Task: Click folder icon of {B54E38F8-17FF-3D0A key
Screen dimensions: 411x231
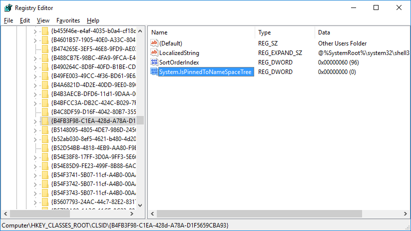Action: 45,157
